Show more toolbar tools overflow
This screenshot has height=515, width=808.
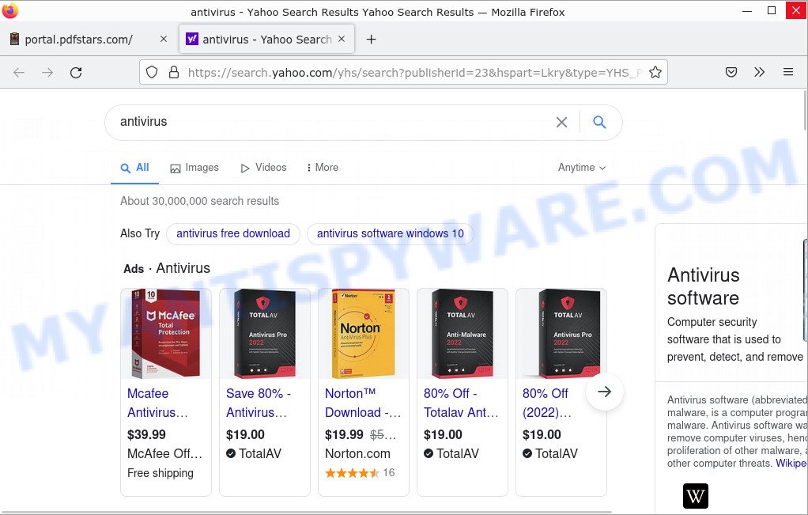coord(759,72)
